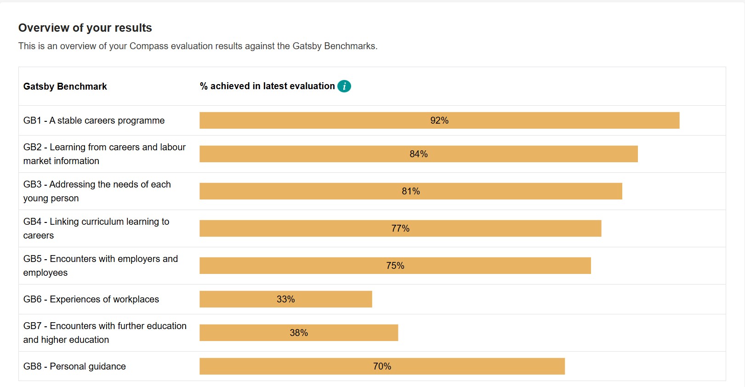Click the GB5 employers and employees row label

100,266
